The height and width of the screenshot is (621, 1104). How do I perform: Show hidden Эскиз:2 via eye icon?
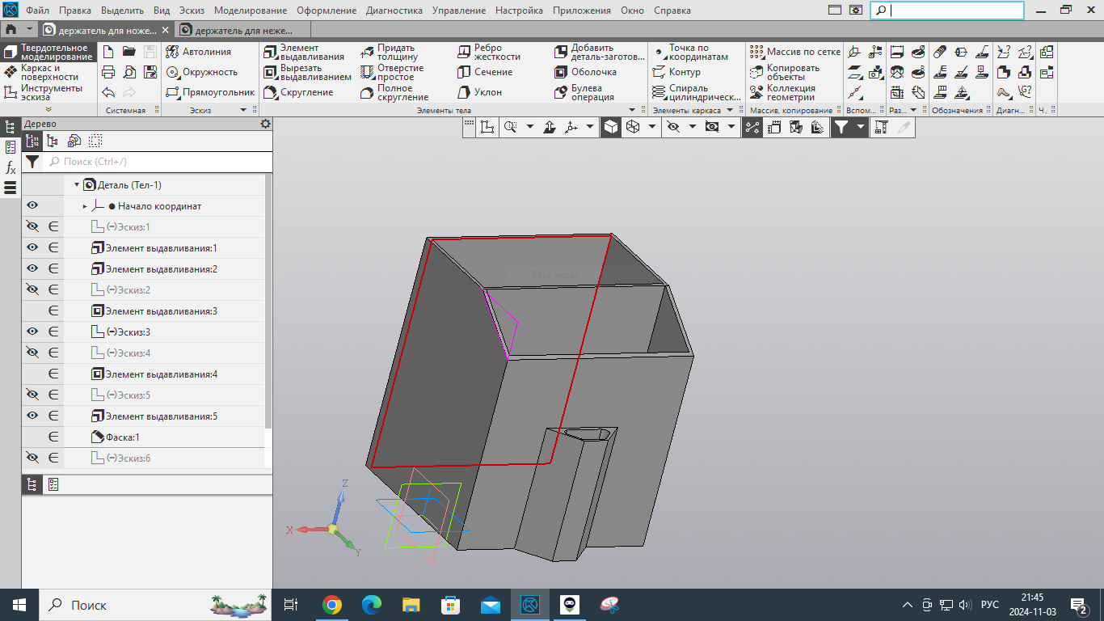coord(32,290)
